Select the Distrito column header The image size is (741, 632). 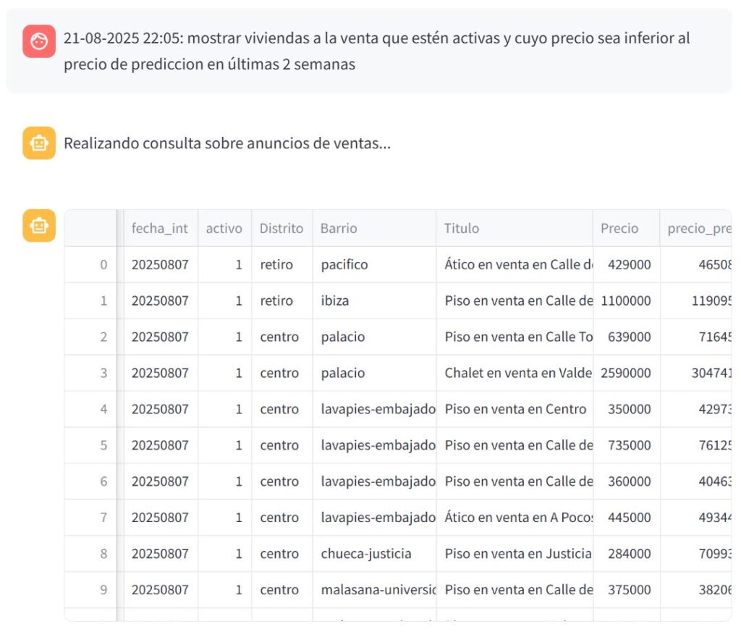[x=281, y=228]
